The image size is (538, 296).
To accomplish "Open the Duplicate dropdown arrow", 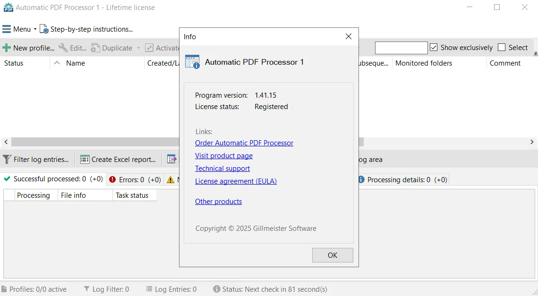I will [x=138, y=48].
